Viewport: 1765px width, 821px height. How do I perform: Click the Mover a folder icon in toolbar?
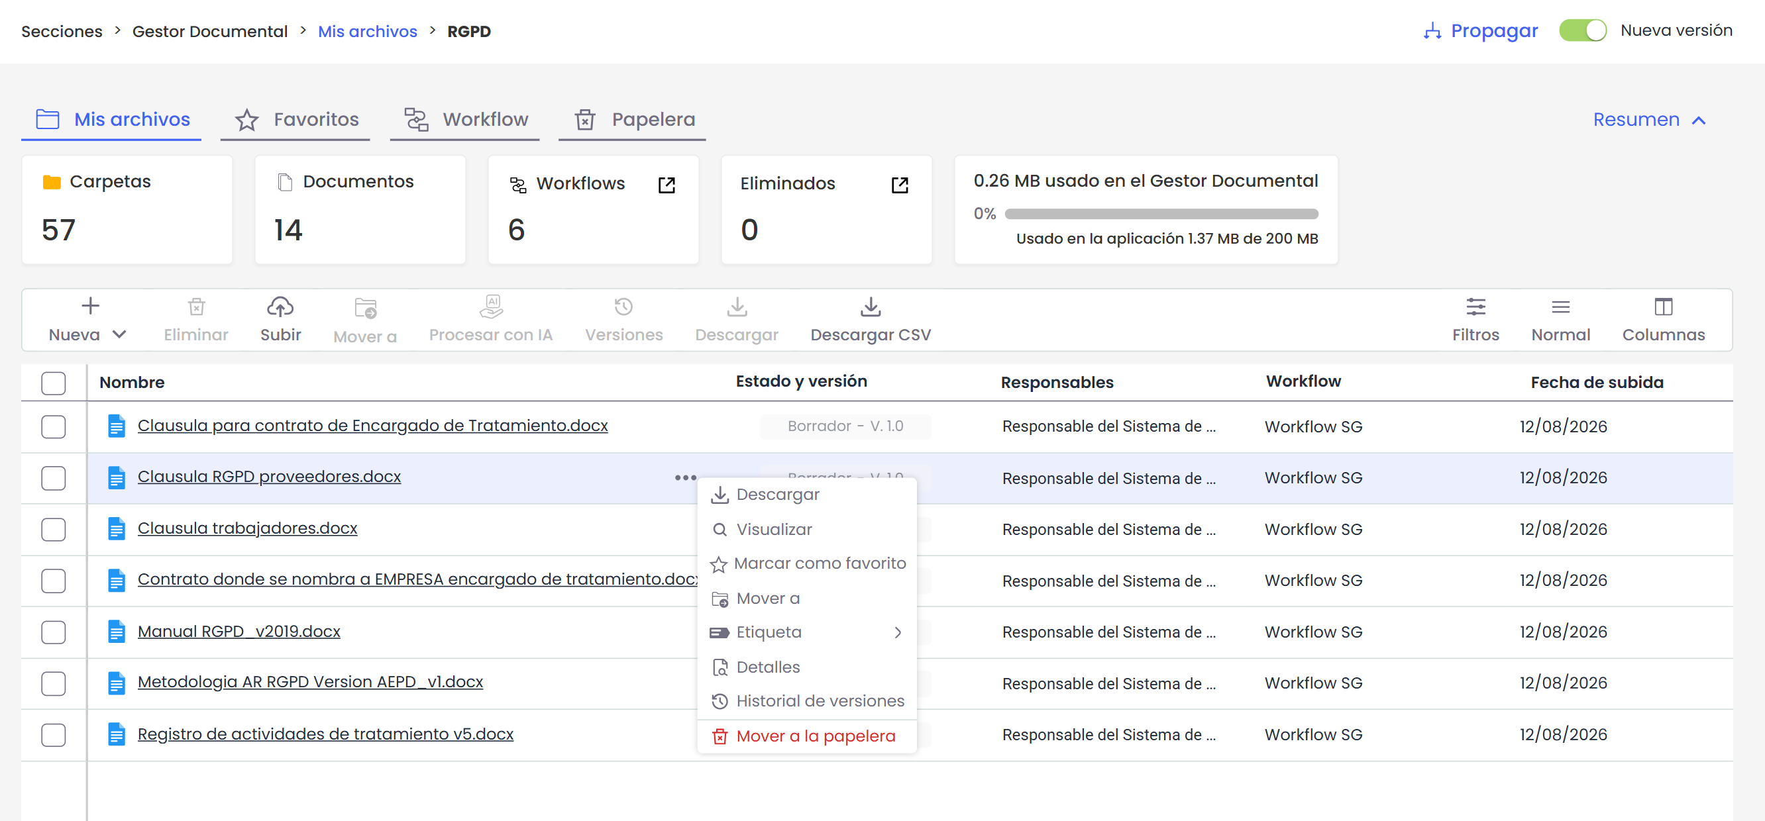click(366, 308)
